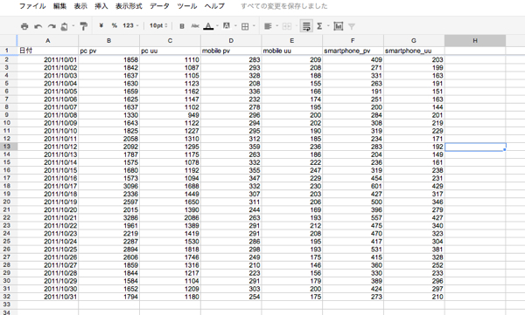Insert a chart via toolbar icon
Viewport: 525px width, 315px height.
point(338,26)
